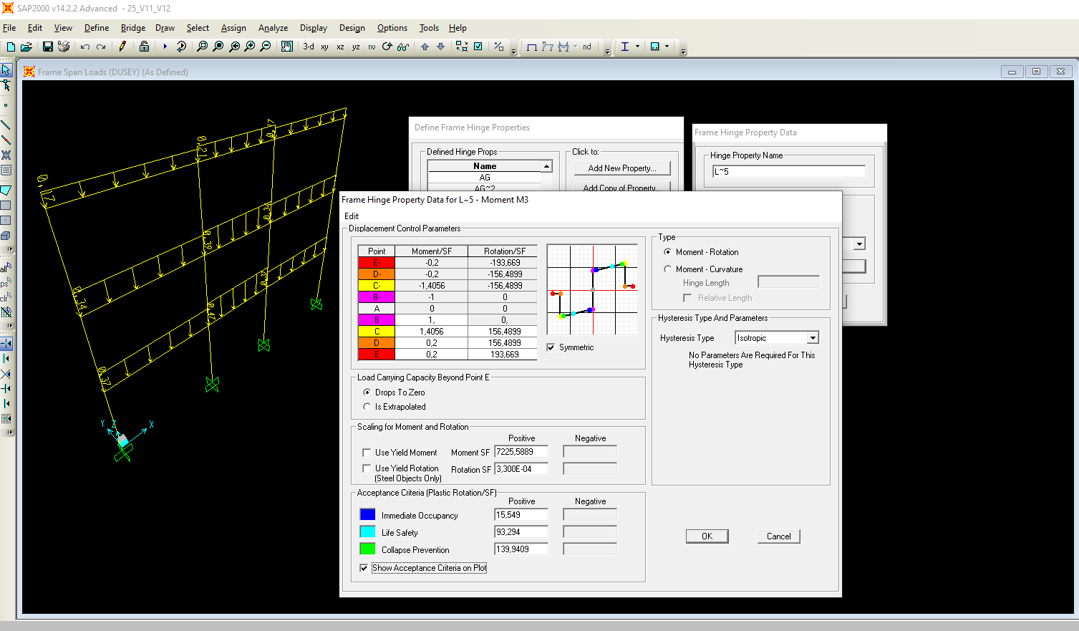
Task: Open the Edit menu in hinge dialog
Action: (x=352, y=216)
